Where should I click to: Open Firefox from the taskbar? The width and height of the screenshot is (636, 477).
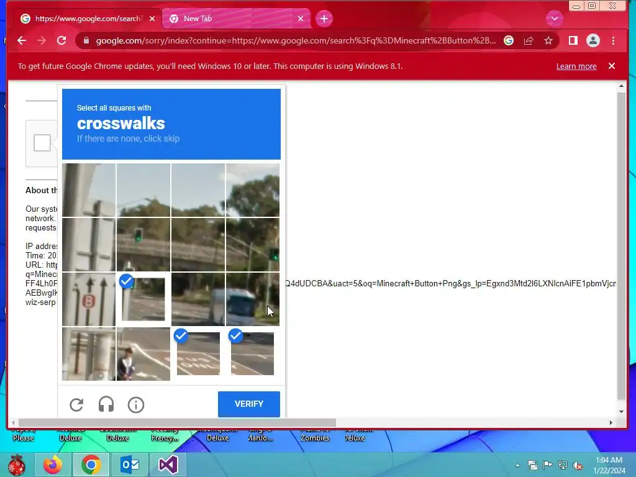[x=53, y=465]
